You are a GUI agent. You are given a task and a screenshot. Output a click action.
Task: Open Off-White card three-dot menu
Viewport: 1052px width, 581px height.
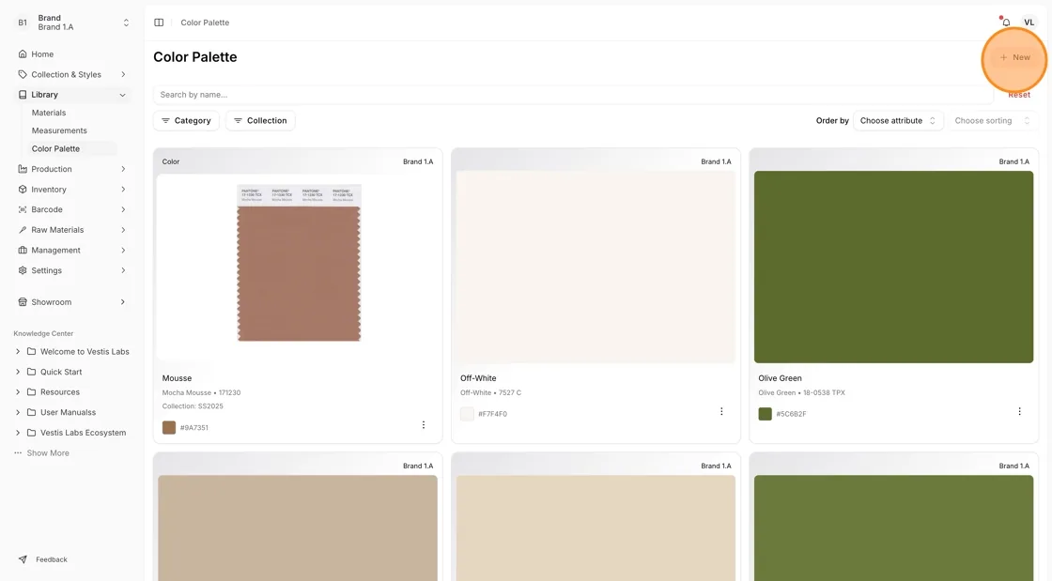click(721, 411)
